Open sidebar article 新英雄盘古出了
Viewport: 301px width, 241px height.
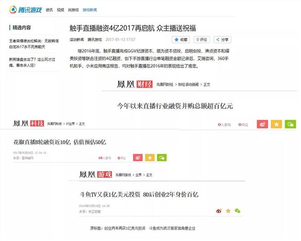(32, 62)
